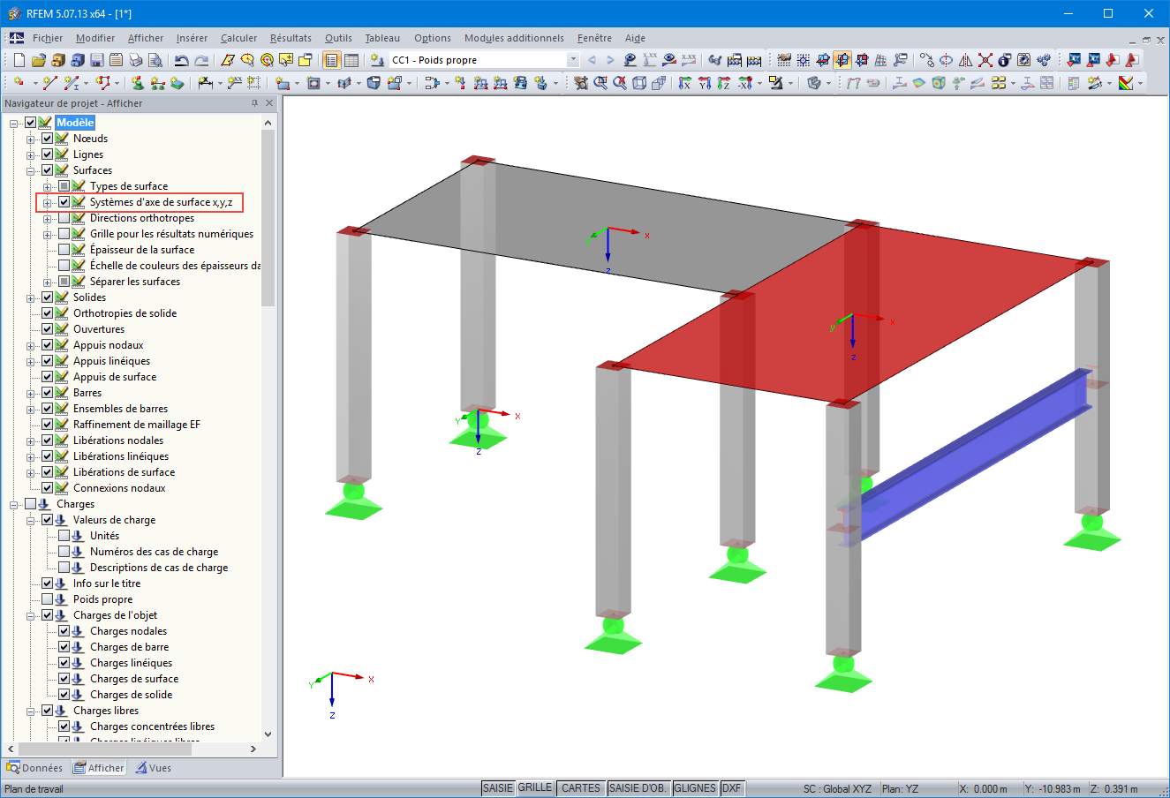The height and width of the screenshot is (798, 1170).
Task: Toggle the Lignes checkbox
Action: click(48, 154)
